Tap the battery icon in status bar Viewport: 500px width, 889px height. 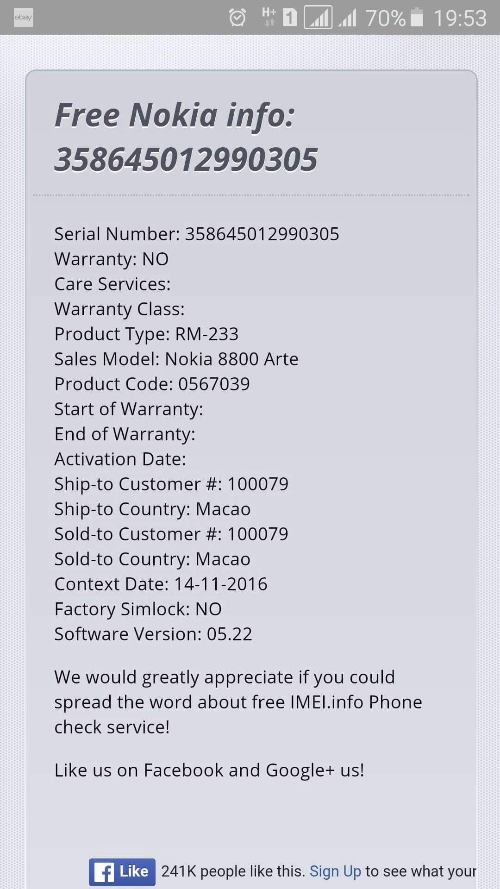(417, 18)
